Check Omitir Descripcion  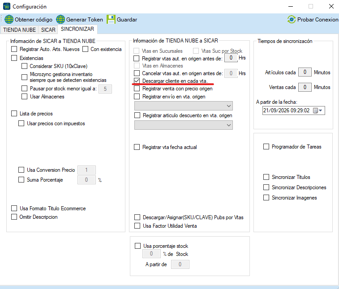click(14, 217)
